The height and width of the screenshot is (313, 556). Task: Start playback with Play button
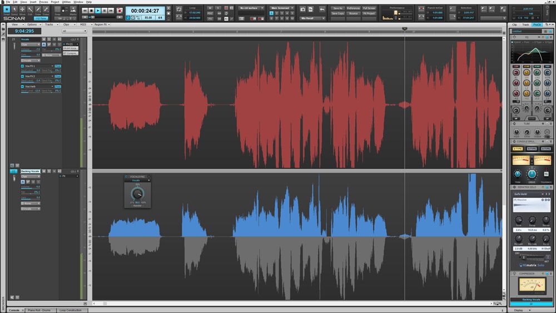coord(98,11)
